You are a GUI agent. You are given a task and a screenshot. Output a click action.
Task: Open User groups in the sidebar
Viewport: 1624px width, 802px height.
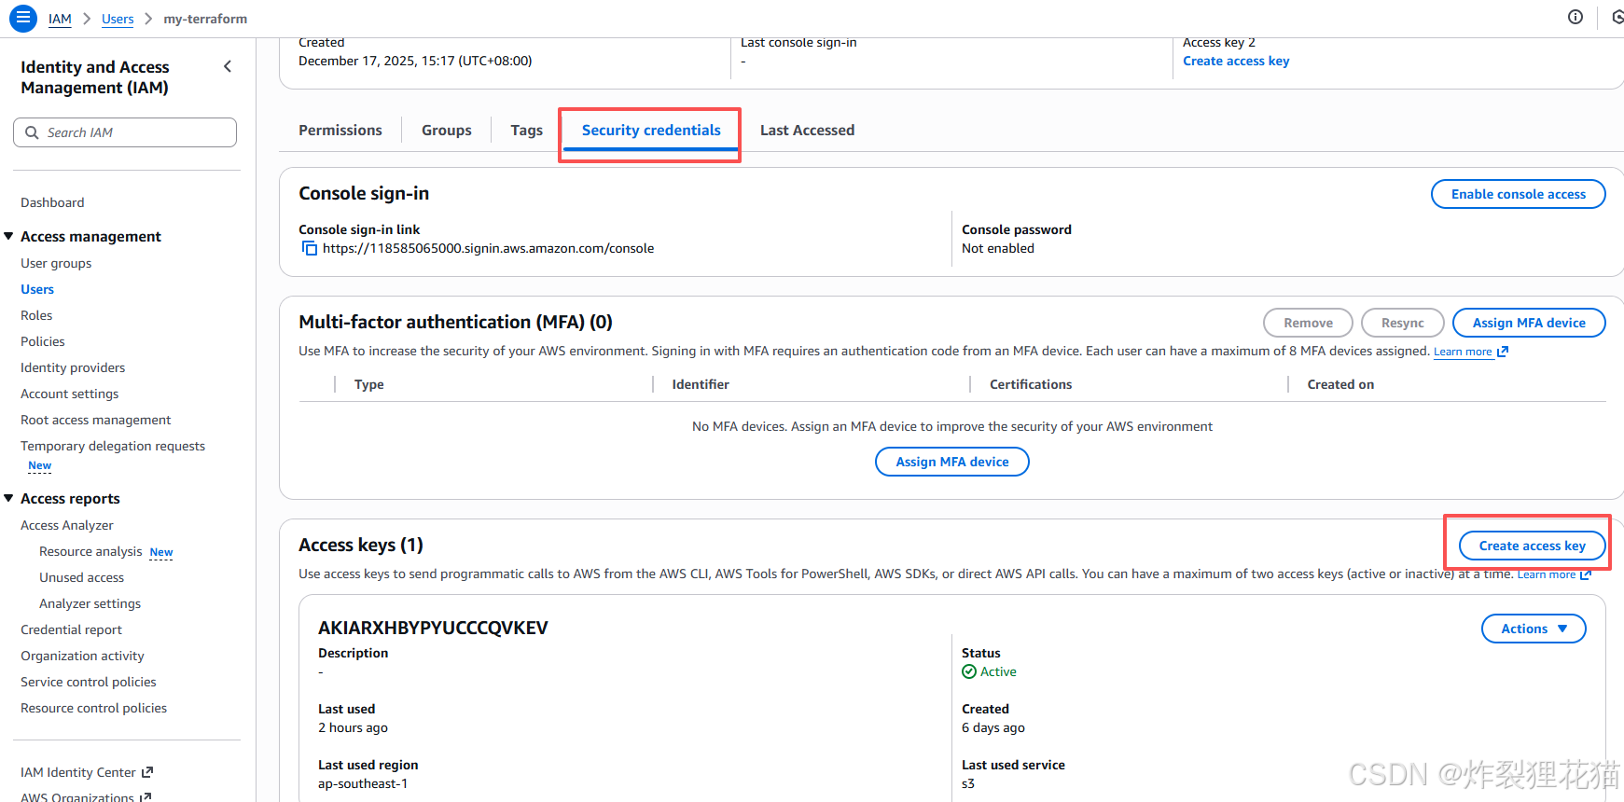(x=56, y=263)
